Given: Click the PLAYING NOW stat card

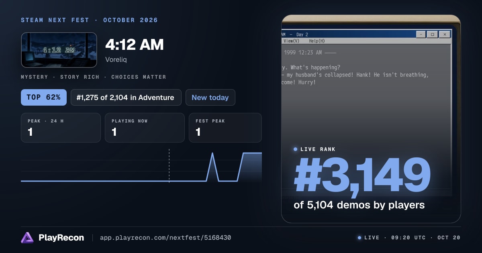Looking at the screenshot, I should pos(145,128).
